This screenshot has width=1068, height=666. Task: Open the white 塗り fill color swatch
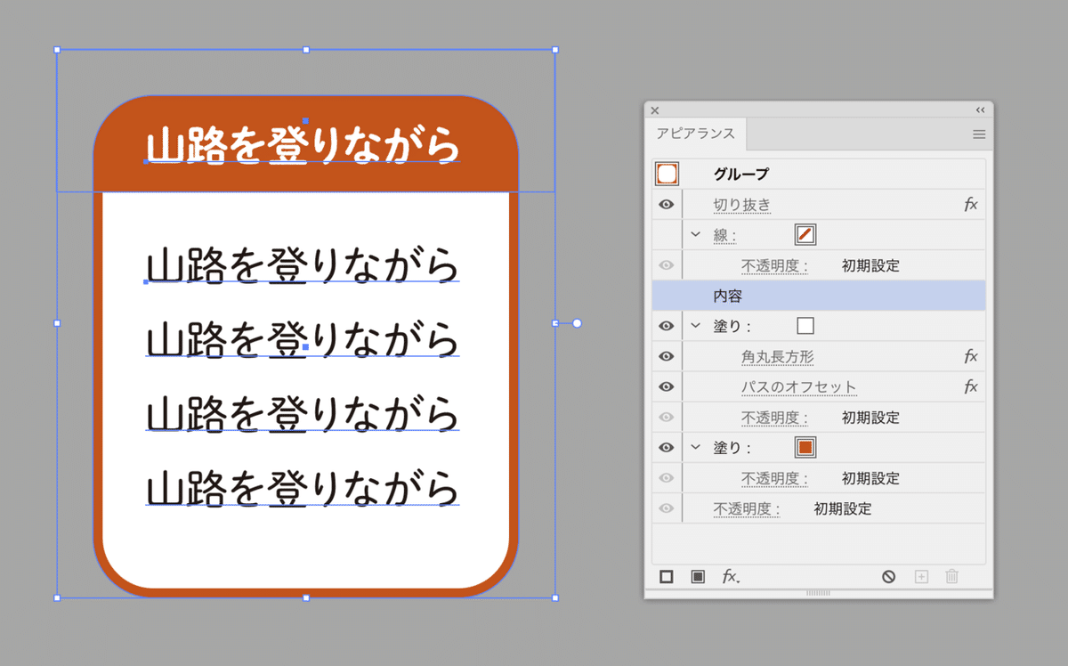tap(805, 326)
